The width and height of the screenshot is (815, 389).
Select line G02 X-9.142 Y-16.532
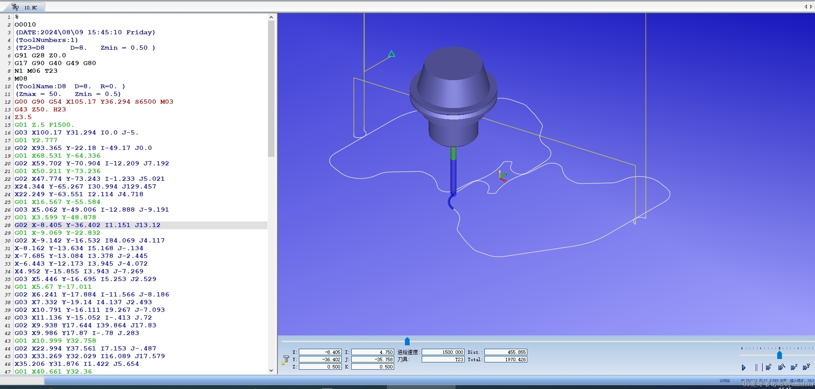pyautogui.click(x=90, y=240)
